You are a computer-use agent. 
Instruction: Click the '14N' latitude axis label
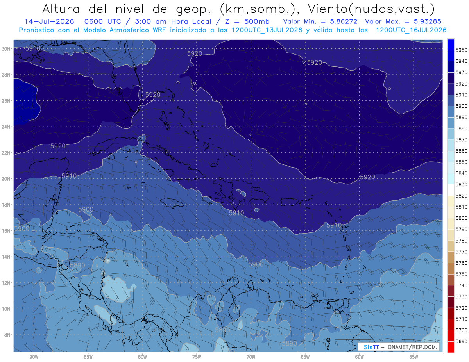click(6, 257)
